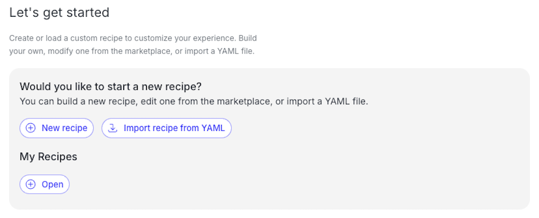The width and height of the screenshot is (539, 218).
Task: Click the plus icon beside New recipe
Action: (31, 128)
